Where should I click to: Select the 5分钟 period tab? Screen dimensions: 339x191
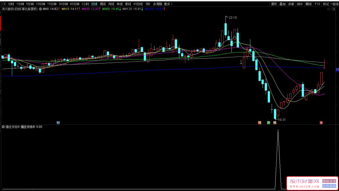[30, 4]
